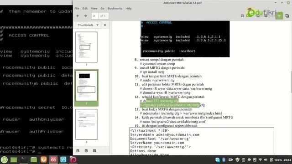Screen dimensions: 292x164
Task: Click the leftmost view-mode icon in PDF toolbar
Action: pyautogui.click(x=242, y=16)
